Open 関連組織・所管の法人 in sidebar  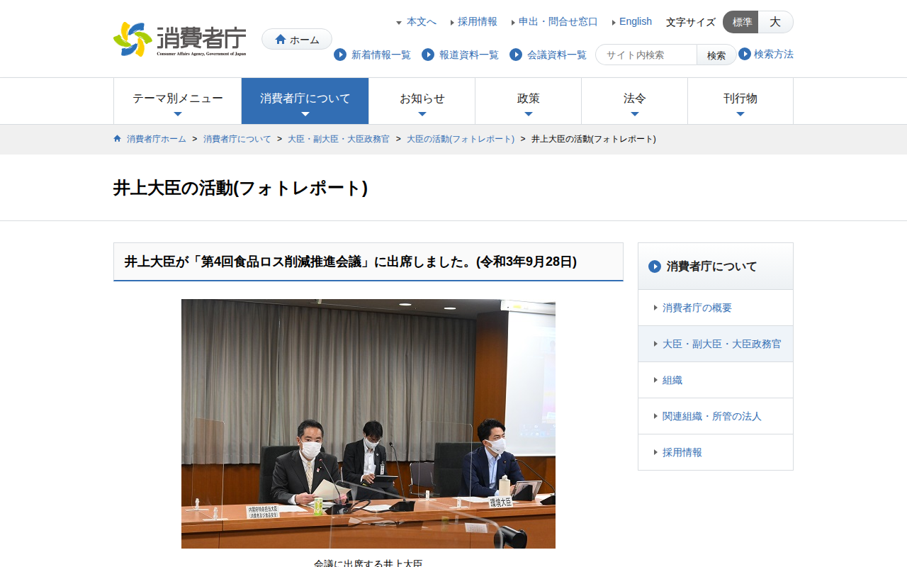716,416
